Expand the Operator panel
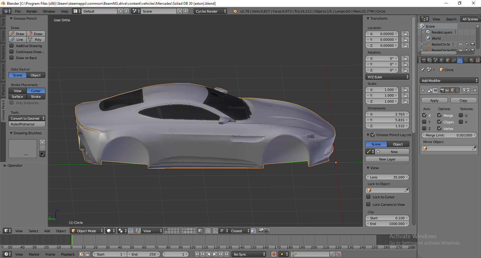Screen dimensions: 481x258 pyautogui.click(x=5, y=166)
